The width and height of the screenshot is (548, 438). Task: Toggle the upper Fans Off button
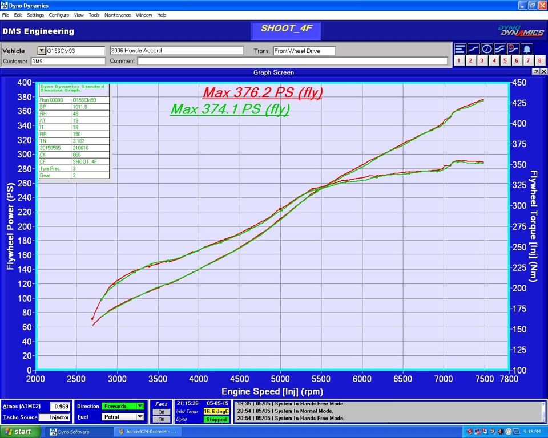click(161, 412)
